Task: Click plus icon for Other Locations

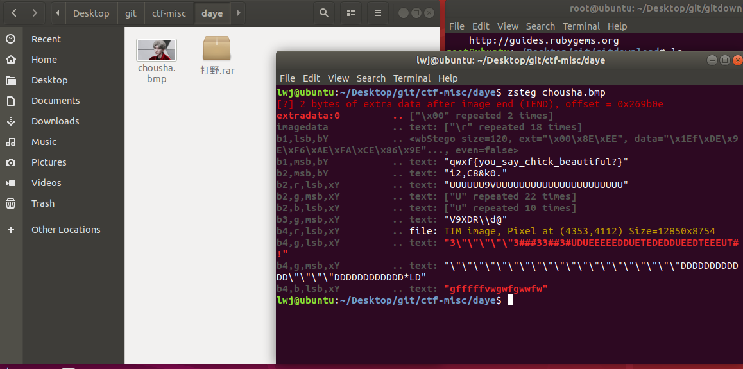Action: [10, 230]
